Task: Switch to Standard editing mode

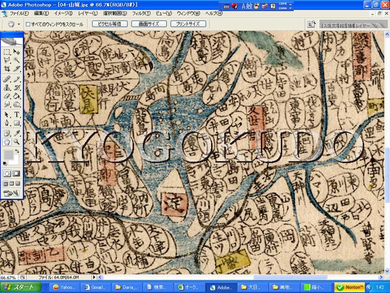Action: (7, 174)
